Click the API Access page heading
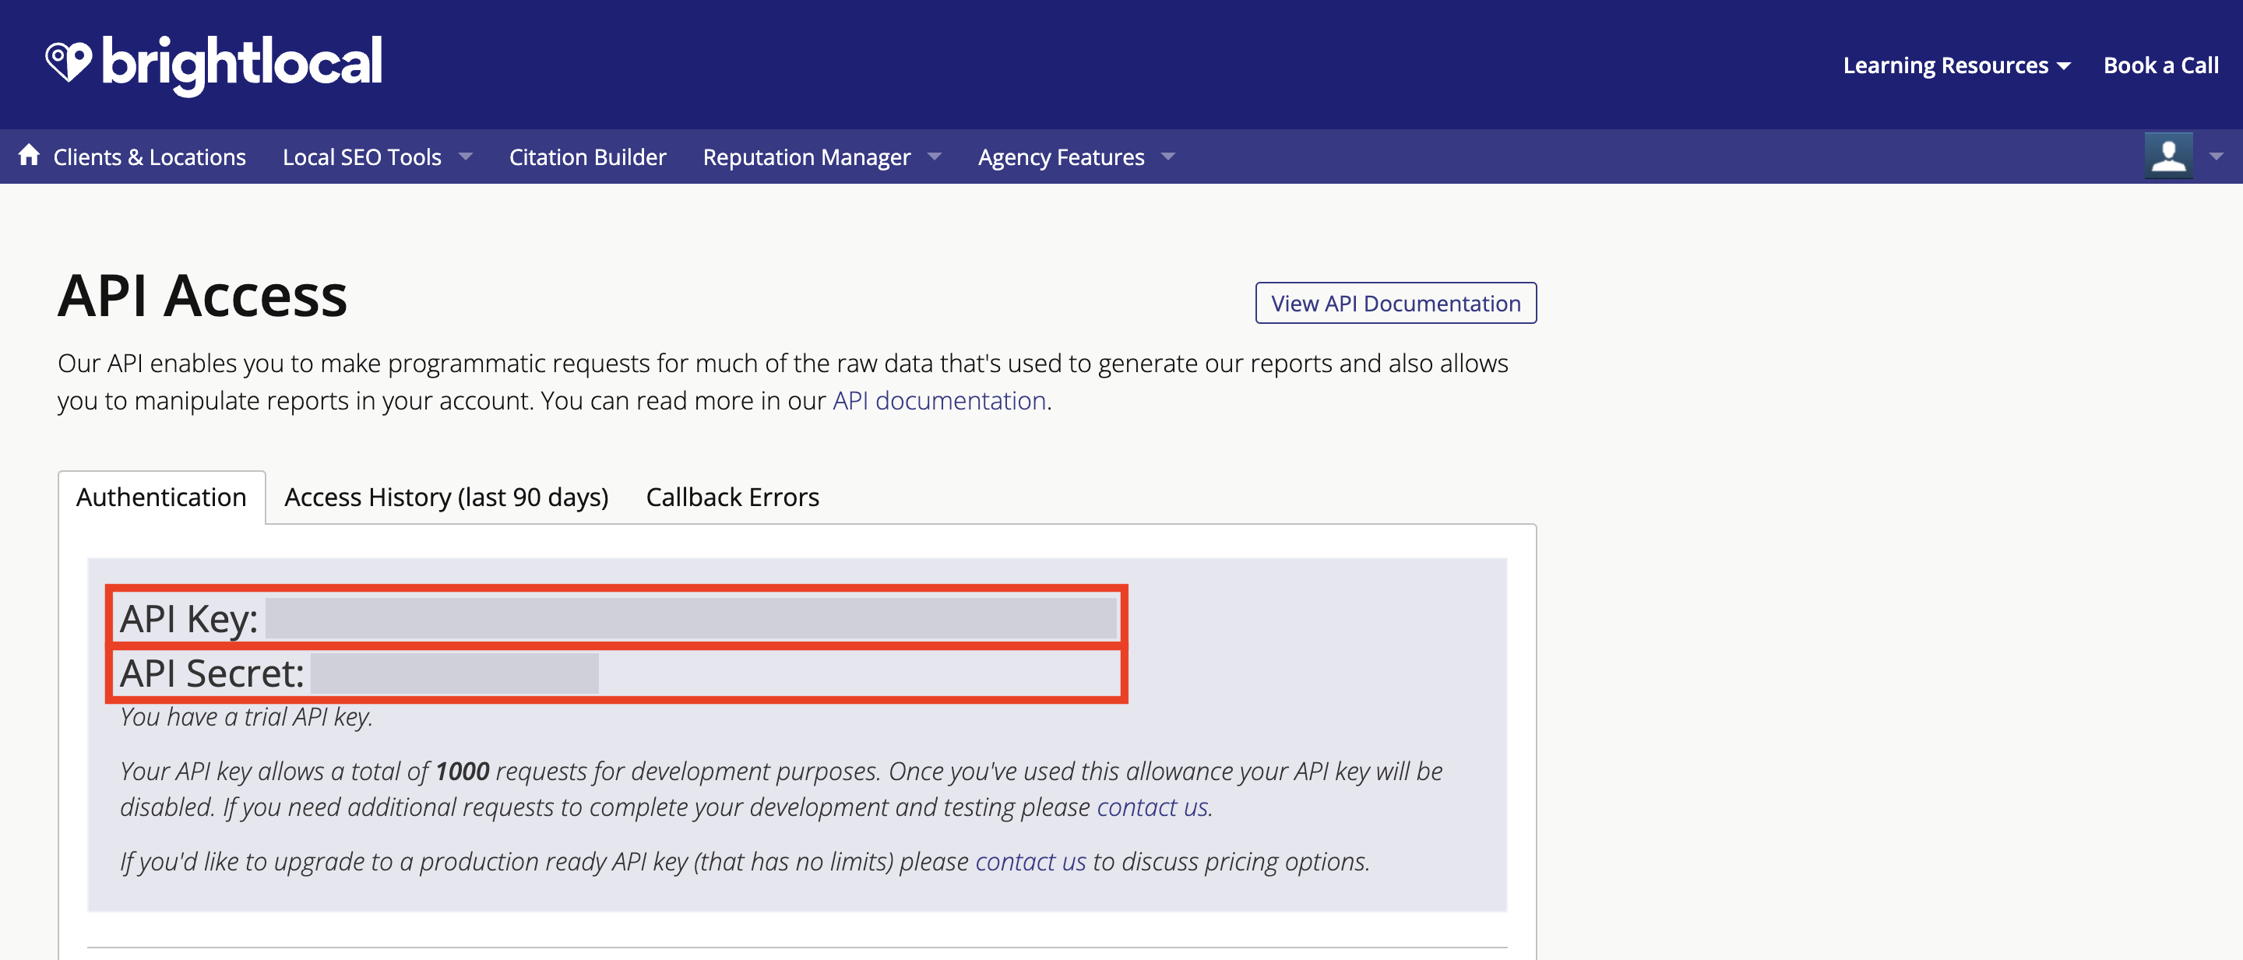This screenshot has width=2243, height=960. point(202,296)
